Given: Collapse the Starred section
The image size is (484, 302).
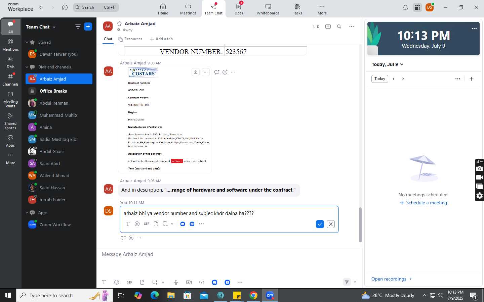Looking at the screenshot, I should coord(27,42).
